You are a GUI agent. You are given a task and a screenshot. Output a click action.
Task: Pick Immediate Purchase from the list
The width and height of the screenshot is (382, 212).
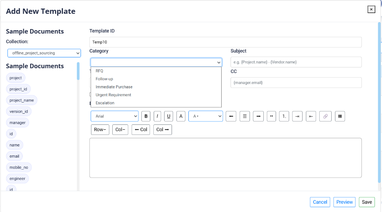pos(114,87)
